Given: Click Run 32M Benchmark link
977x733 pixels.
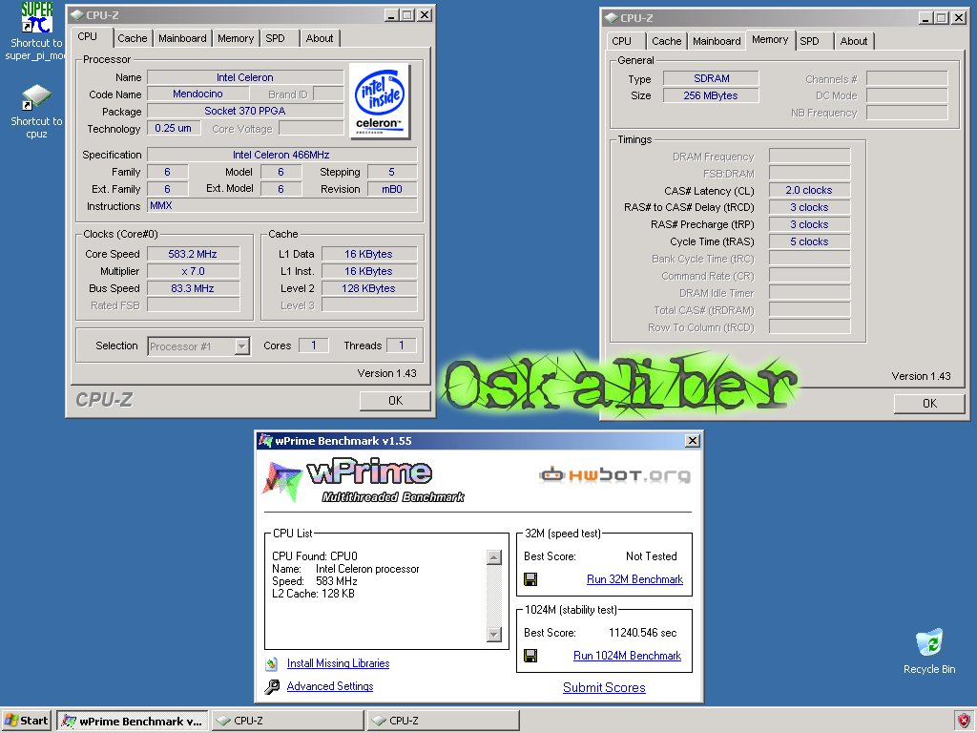Looking at the screenshot, I should point(634,579).
